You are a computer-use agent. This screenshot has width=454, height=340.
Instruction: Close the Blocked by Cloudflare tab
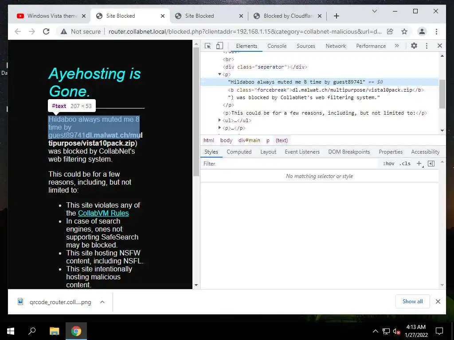click(320, 16)
